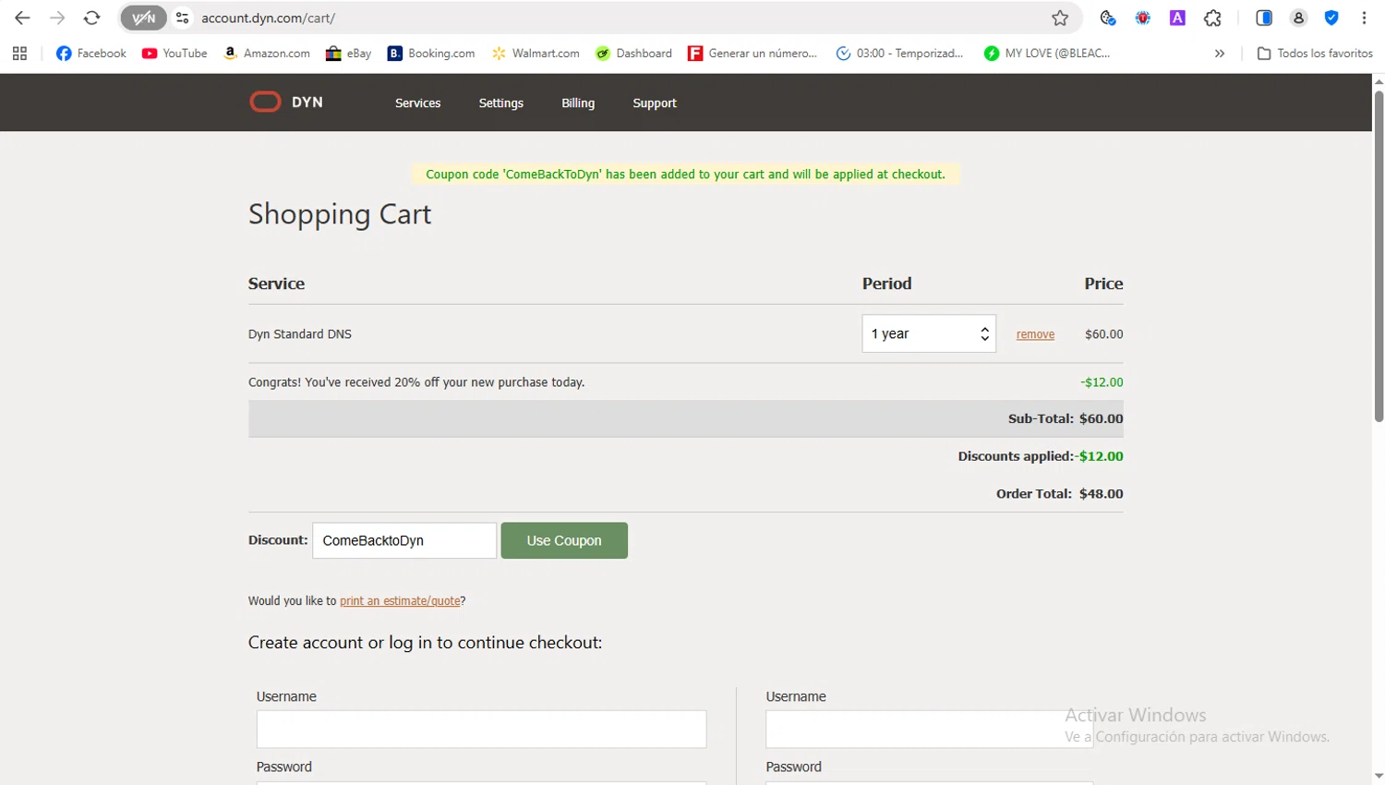1385x785 pixels.
Task: Open the Extensions puzzle icon
Action: 1212,18
